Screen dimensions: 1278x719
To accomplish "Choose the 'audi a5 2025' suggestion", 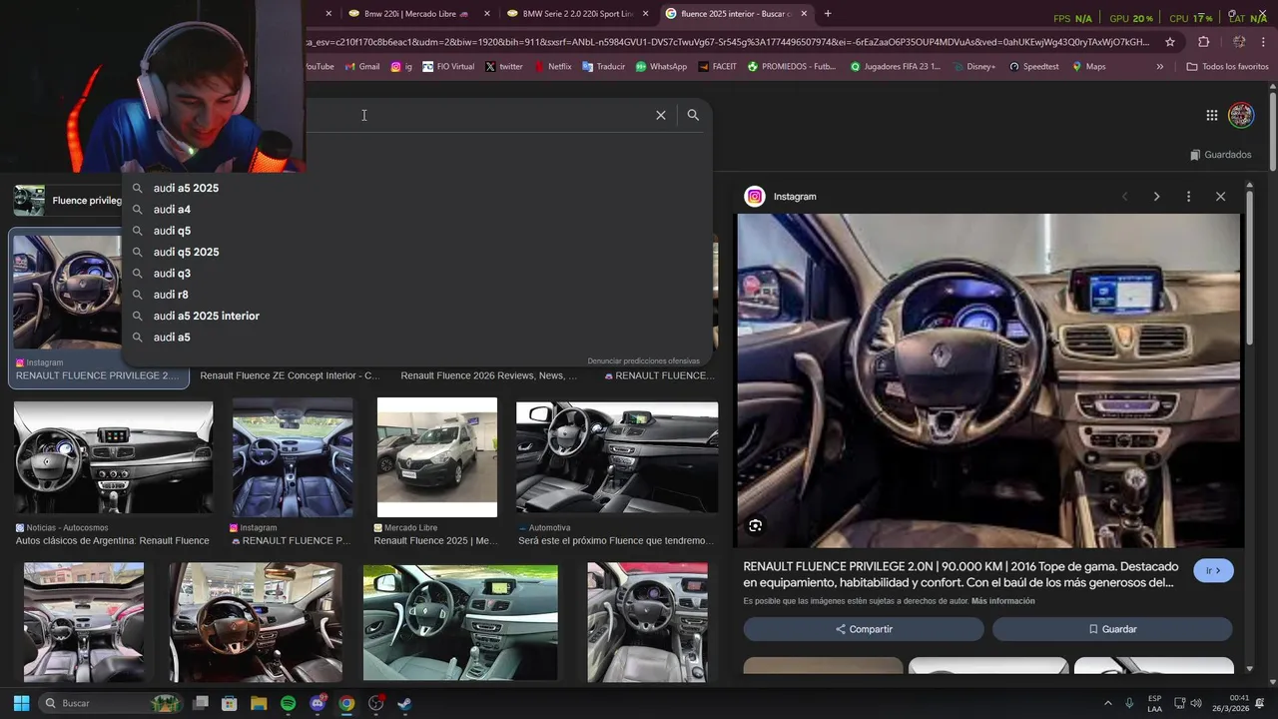I will tap(416, 188).
